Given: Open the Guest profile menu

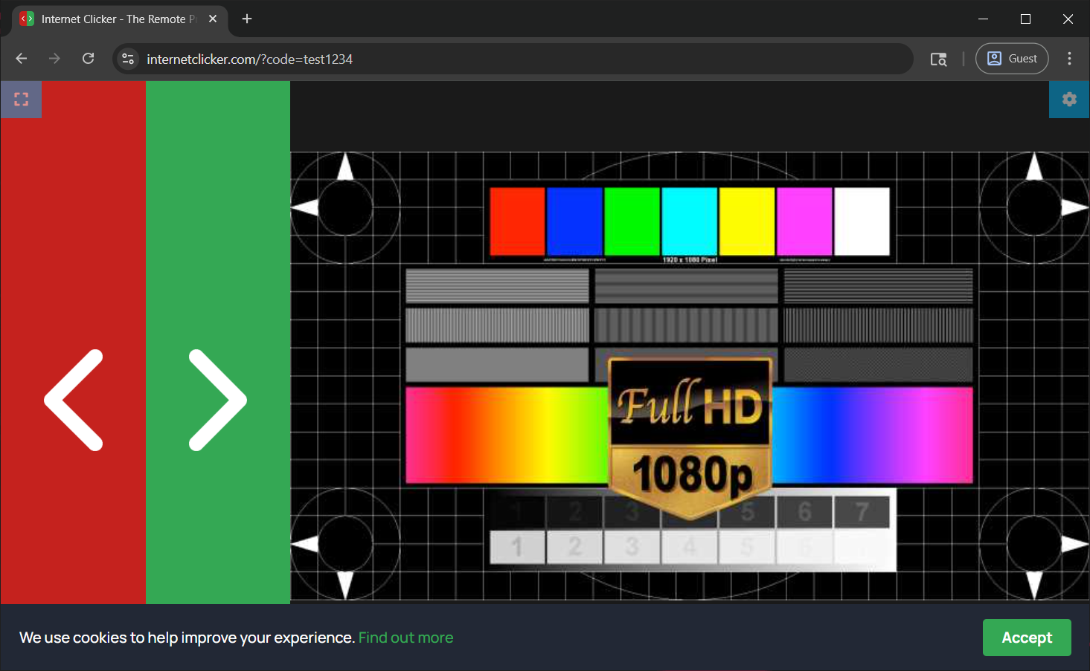Looking at the screenshot, I should coord(1012,59).
